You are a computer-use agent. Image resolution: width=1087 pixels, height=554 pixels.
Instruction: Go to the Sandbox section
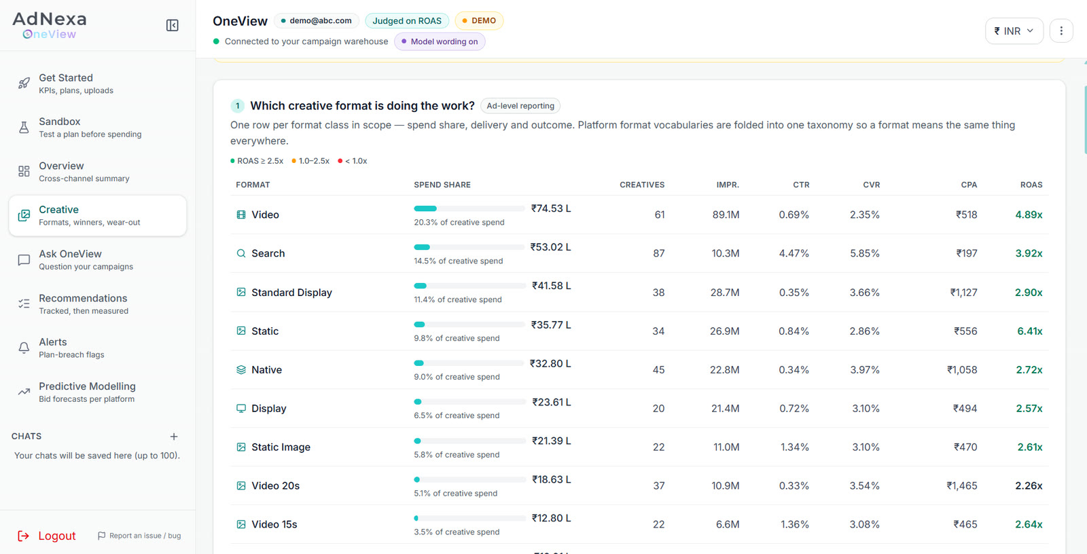[97, 128]
